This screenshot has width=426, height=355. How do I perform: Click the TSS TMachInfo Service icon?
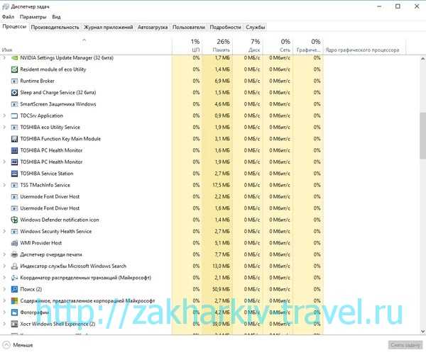click(x=14, y=185)
